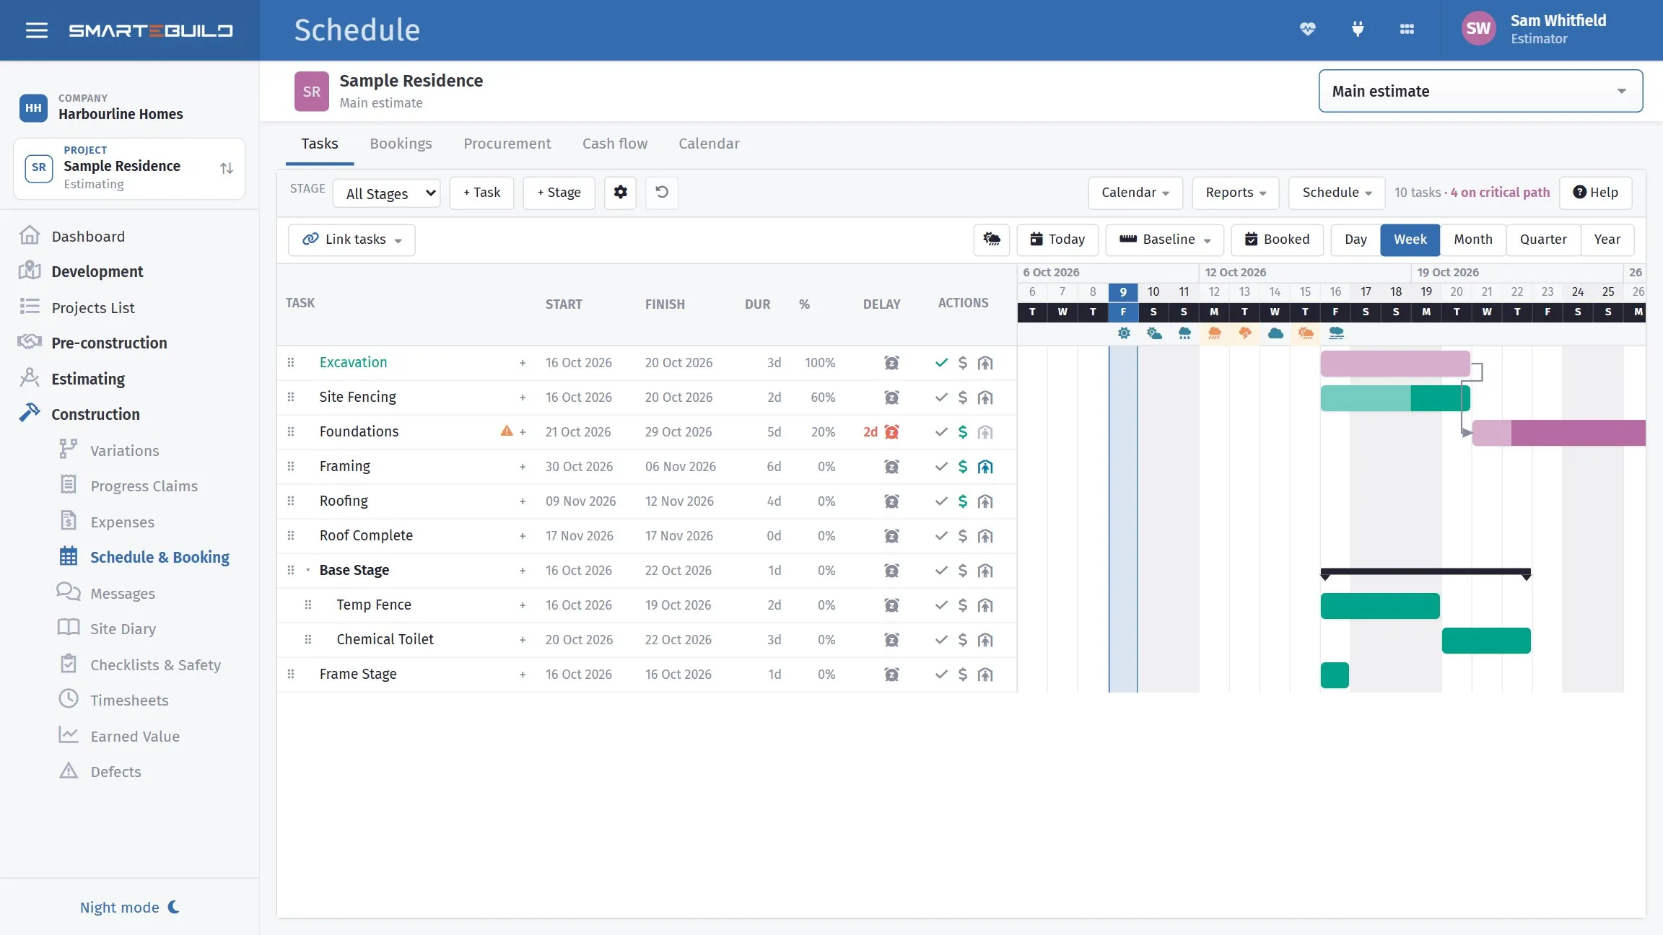Click the heartbeat health icon in header

pyautogui.click(x=1307, y=30)
